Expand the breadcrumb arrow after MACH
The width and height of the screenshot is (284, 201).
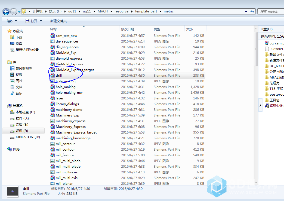(x=111, y=11)
